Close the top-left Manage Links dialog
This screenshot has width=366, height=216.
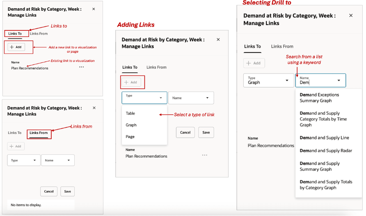click(94, 9)
